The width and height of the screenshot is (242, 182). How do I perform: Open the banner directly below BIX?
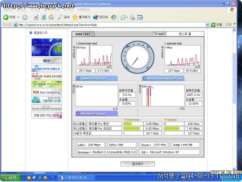[47, 68]
